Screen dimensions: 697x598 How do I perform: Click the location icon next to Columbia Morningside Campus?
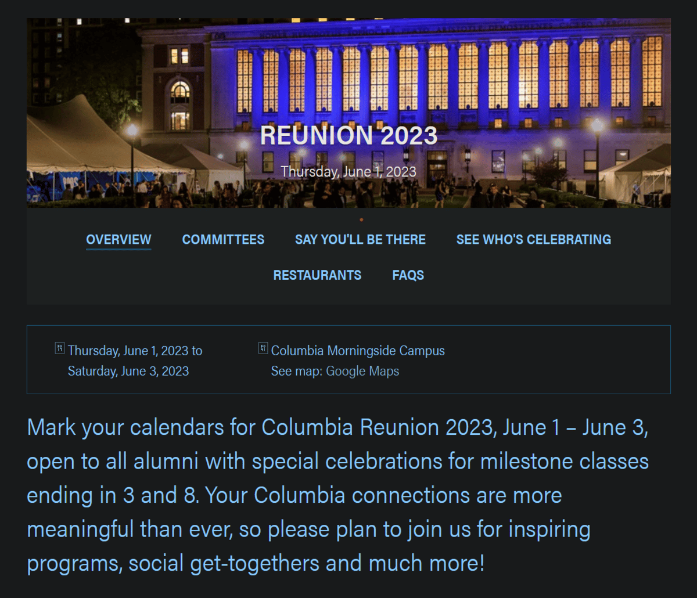point(263,348)
